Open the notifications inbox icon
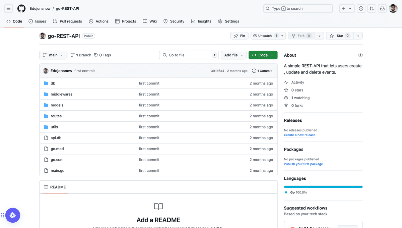The height and width of the screenshot is (228, 402). coord(382,9)
